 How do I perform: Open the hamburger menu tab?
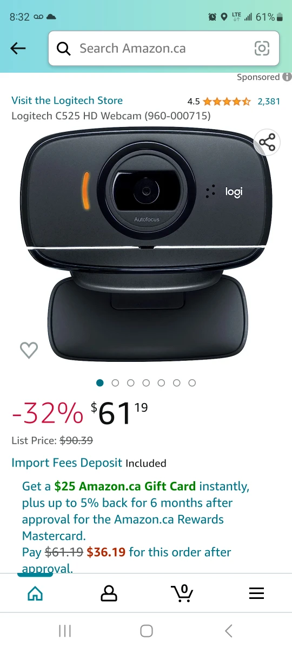click(x=256, y=593)
